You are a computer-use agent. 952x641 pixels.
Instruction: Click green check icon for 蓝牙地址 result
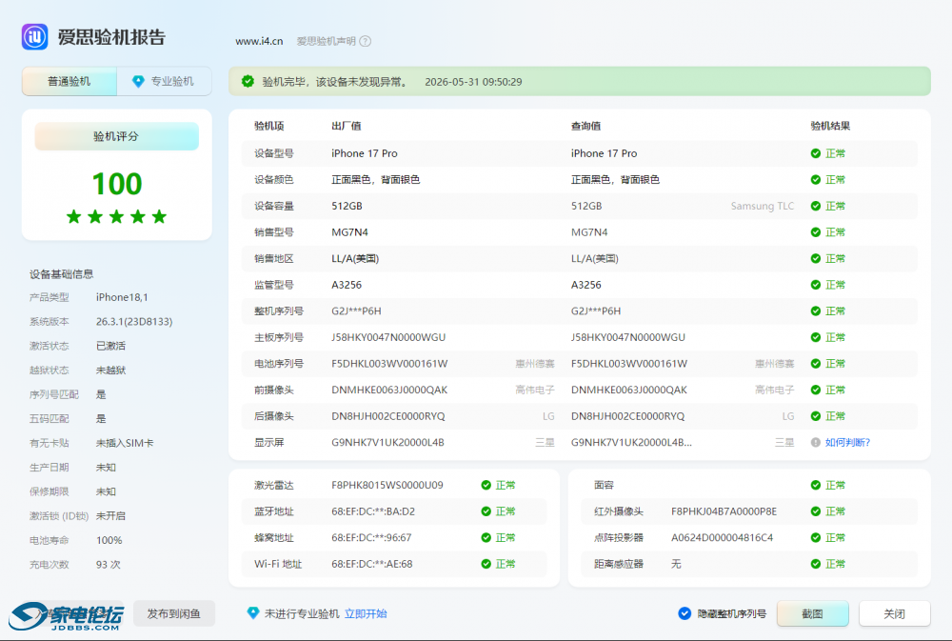(486, 511)
